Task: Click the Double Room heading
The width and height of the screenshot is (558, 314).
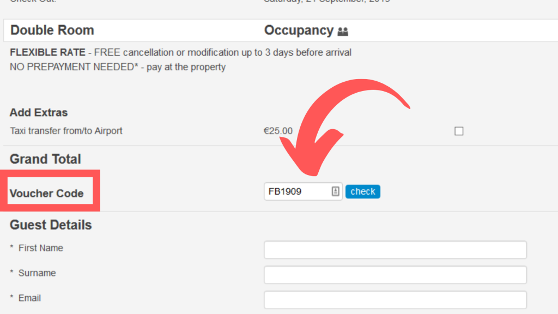Action: click(x=52, y=31)
